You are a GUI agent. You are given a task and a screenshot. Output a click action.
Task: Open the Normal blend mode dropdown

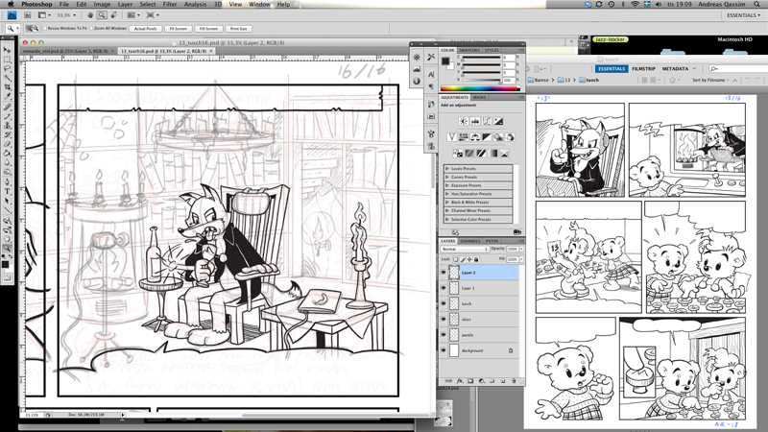(465, 250)
